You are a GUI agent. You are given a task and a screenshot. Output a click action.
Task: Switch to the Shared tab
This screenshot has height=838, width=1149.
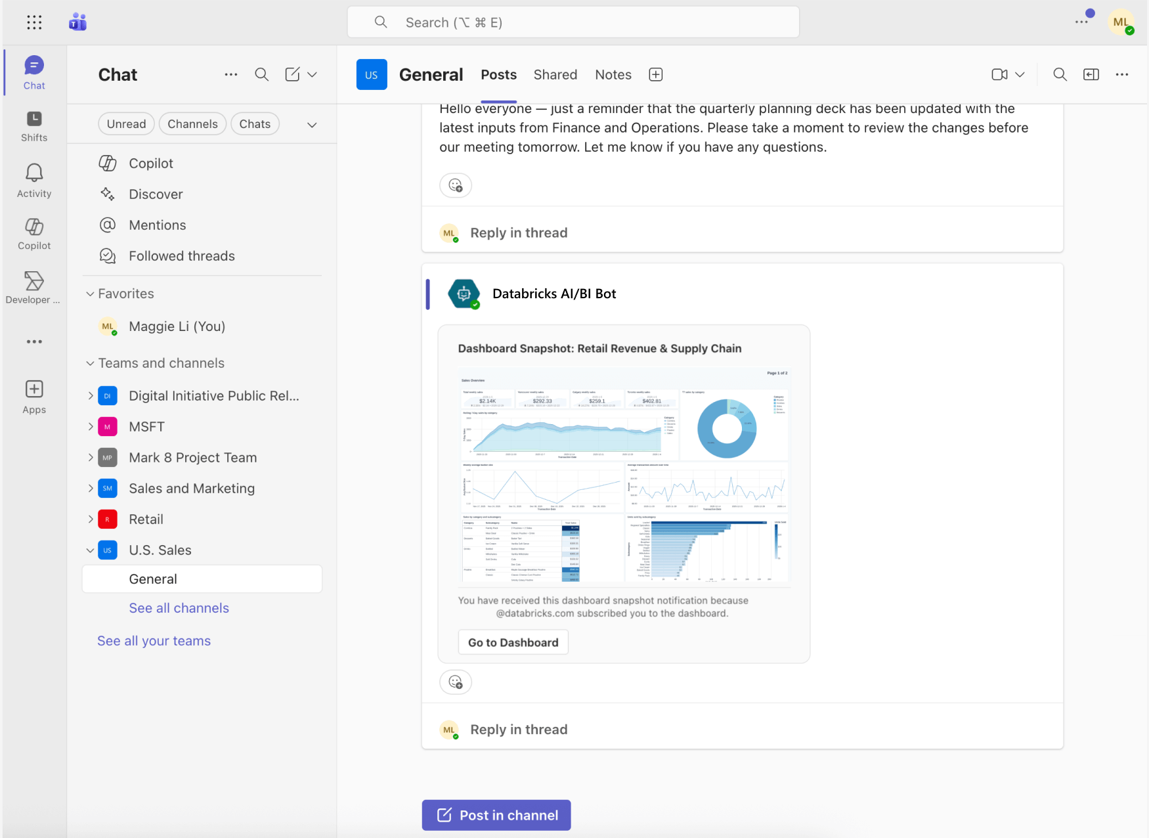tap(555, 74)
